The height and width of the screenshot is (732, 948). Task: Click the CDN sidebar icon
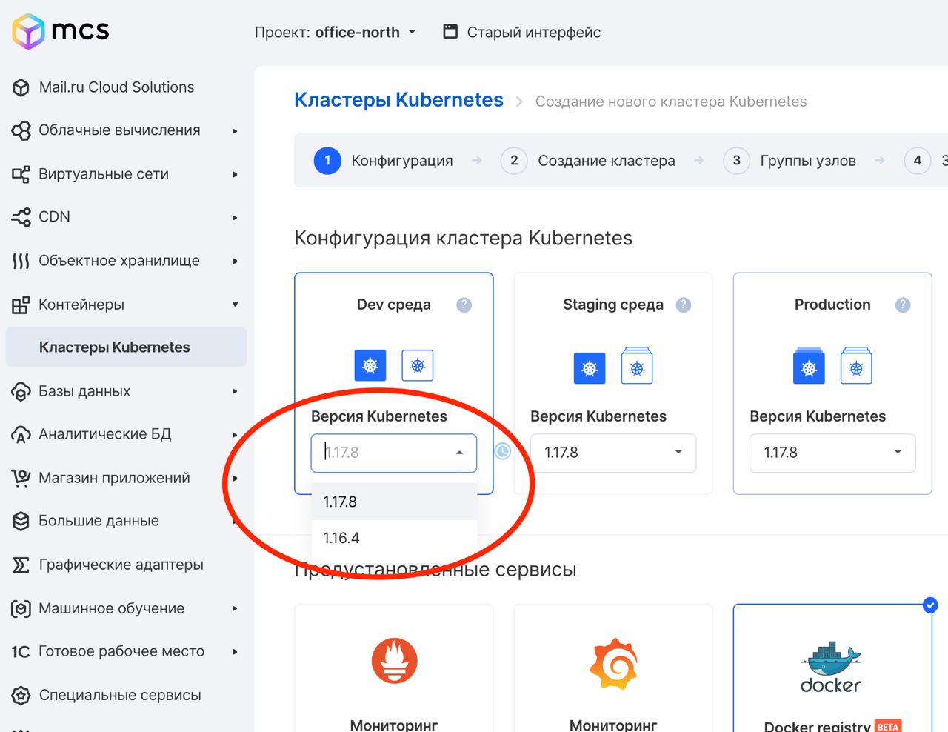pyautogui.click(x=21, y=217)
